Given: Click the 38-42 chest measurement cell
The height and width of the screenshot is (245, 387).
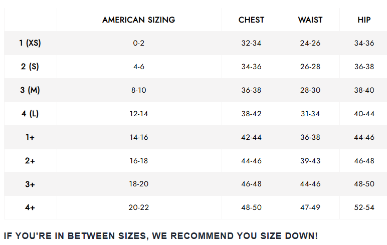Looking at the screenshot, I should click(251, 114).
